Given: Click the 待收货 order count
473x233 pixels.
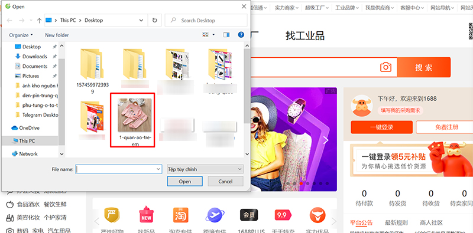Looking at the screenshot, I should (x=431, y=198).
